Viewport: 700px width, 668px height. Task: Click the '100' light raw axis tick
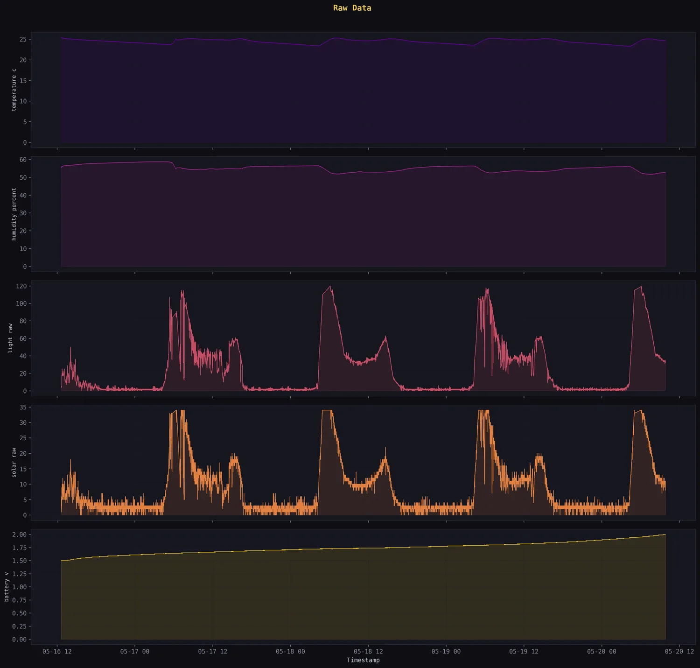point(21,303)
